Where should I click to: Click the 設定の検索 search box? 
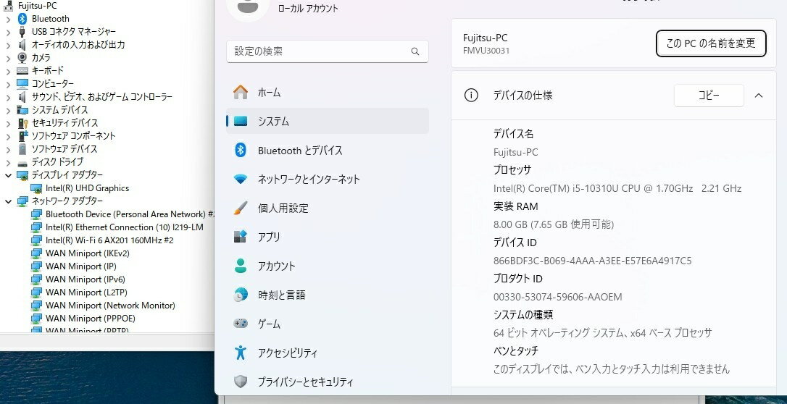click(x=319, y=51)
